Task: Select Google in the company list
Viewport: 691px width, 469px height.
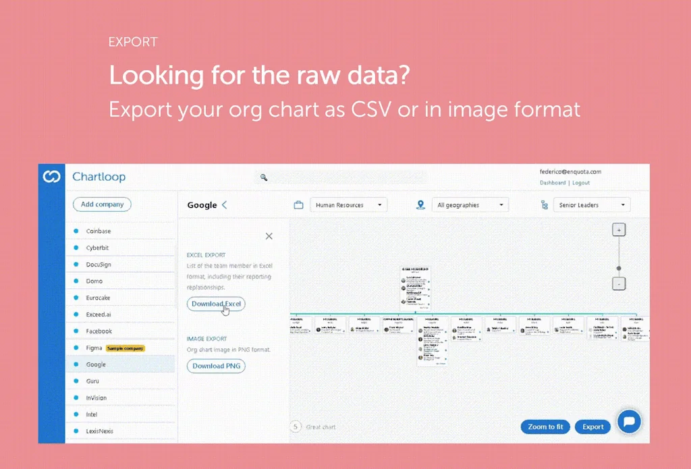Action: 120,364
